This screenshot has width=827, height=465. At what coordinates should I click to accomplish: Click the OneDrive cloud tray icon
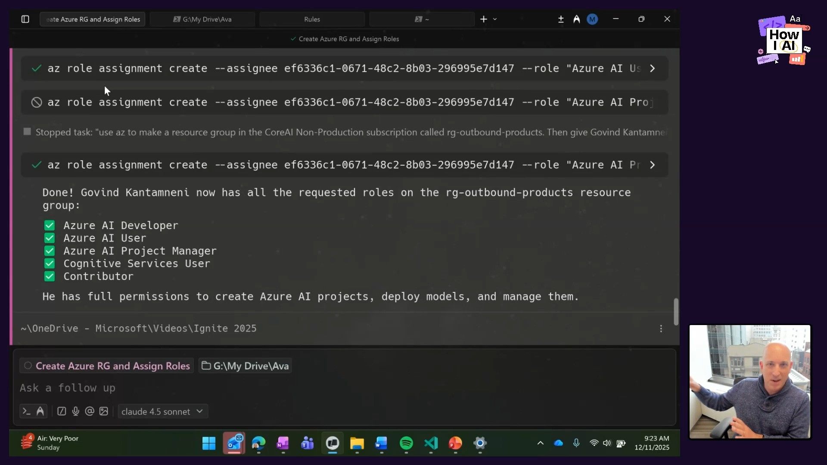coord(559,443)
